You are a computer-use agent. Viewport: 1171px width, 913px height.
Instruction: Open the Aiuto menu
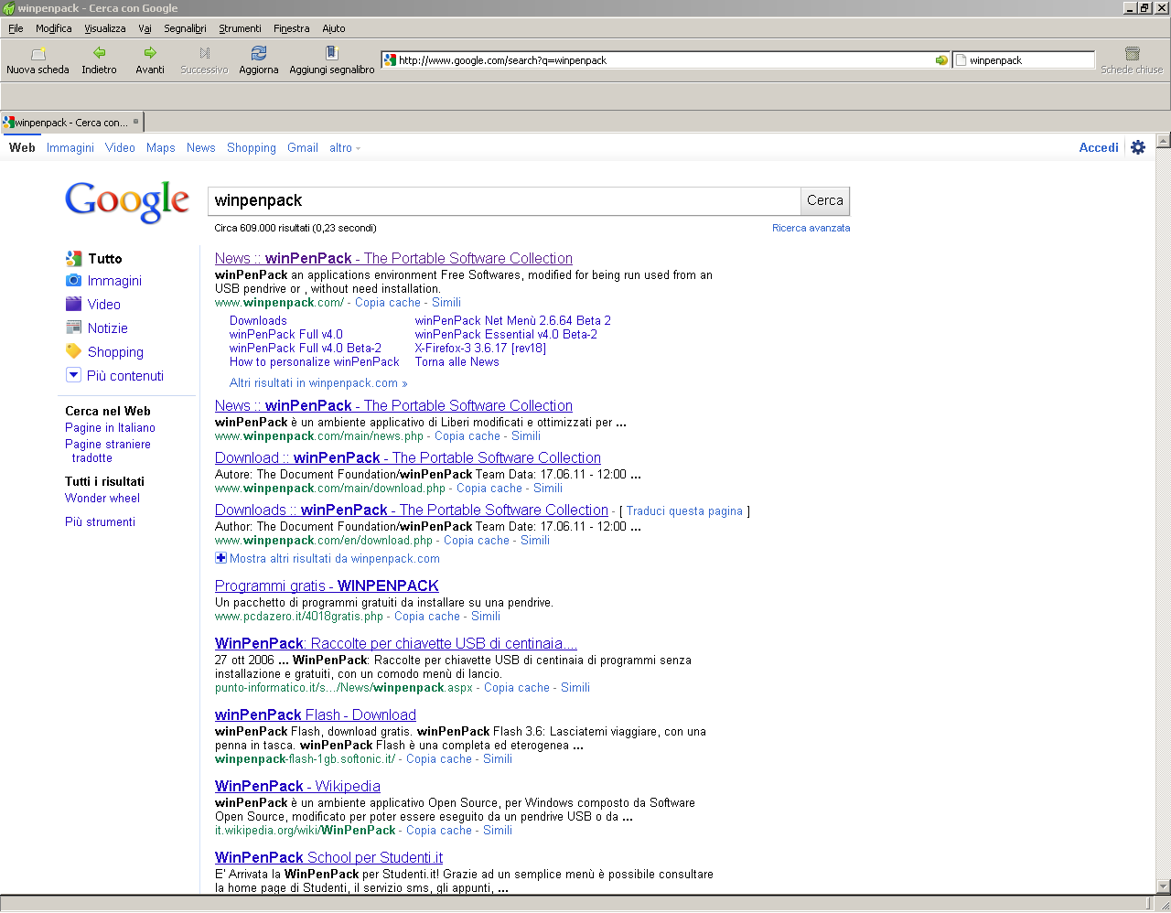pyautogui.click(x=334, y=28)
